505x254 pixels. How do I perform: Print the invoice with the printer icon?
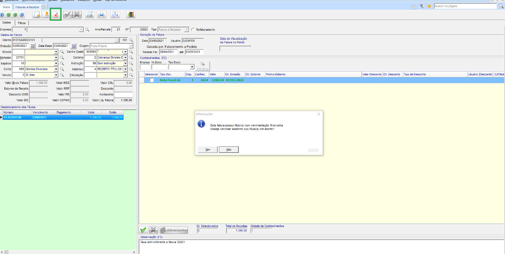[102, 15]
